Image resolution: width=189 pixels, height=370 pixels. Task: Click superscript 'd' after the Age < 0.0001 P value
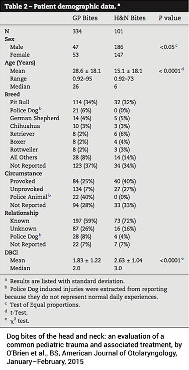(182, 69)
